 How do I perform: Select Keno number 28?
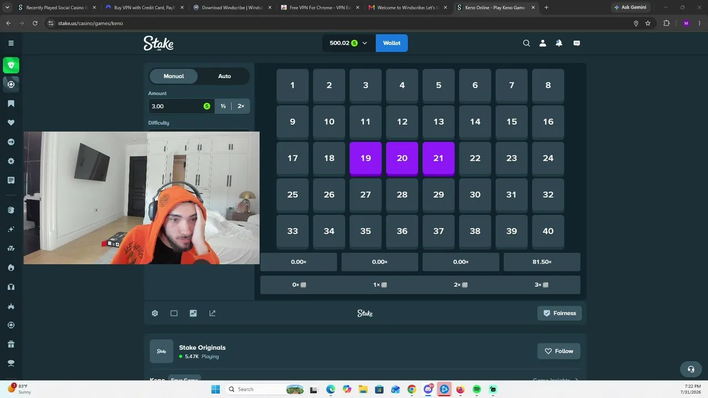click(402, 195)
